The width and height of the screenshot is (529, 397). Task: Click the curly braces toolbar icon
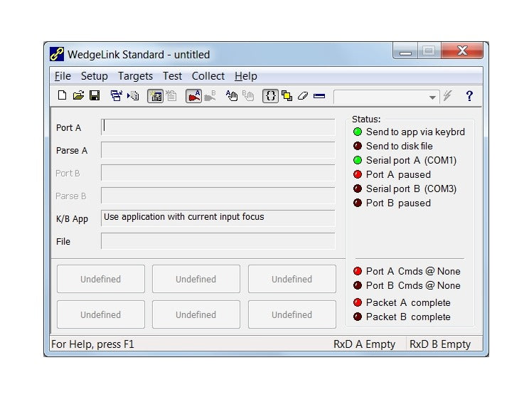coord(270,96)
